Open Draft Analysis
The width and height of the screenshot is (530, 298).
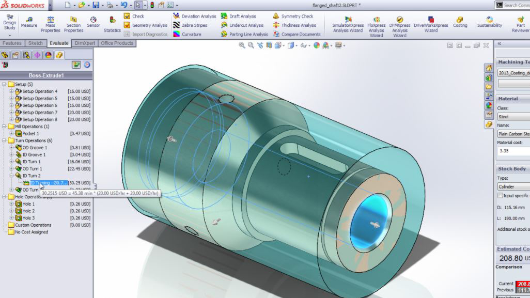pos(239,16)
